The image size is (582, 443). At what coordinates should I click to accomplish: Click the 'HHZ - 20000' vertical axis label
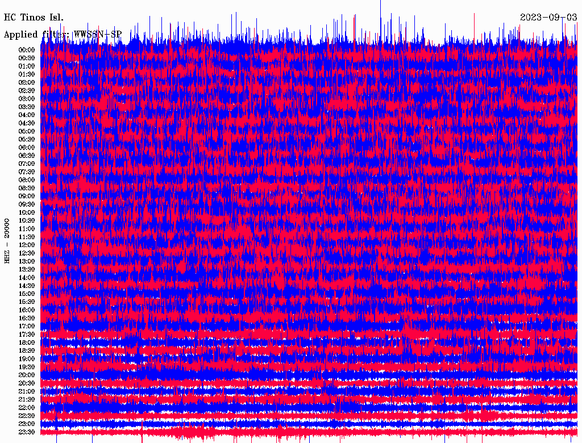click(x=7, y=241)
